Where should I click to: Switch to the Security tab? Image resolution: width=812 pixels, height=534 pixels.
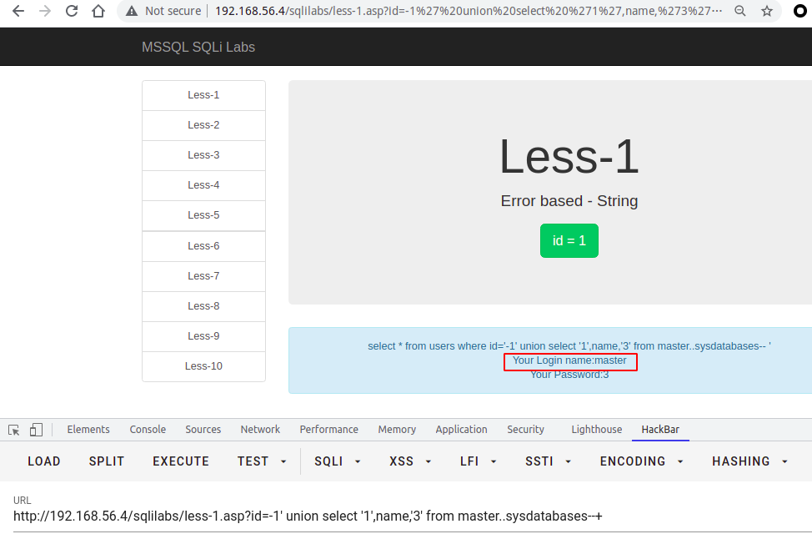point(525,430)
